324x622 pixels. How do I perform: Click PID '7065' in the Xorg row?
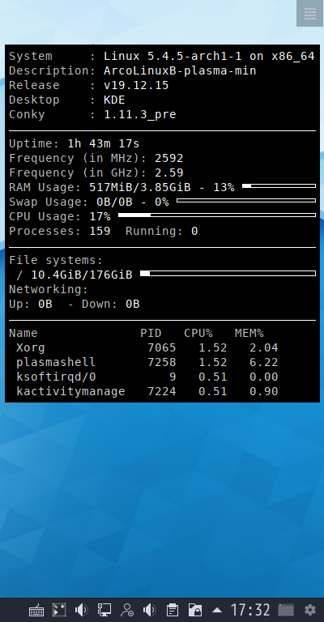coord(161,348)
